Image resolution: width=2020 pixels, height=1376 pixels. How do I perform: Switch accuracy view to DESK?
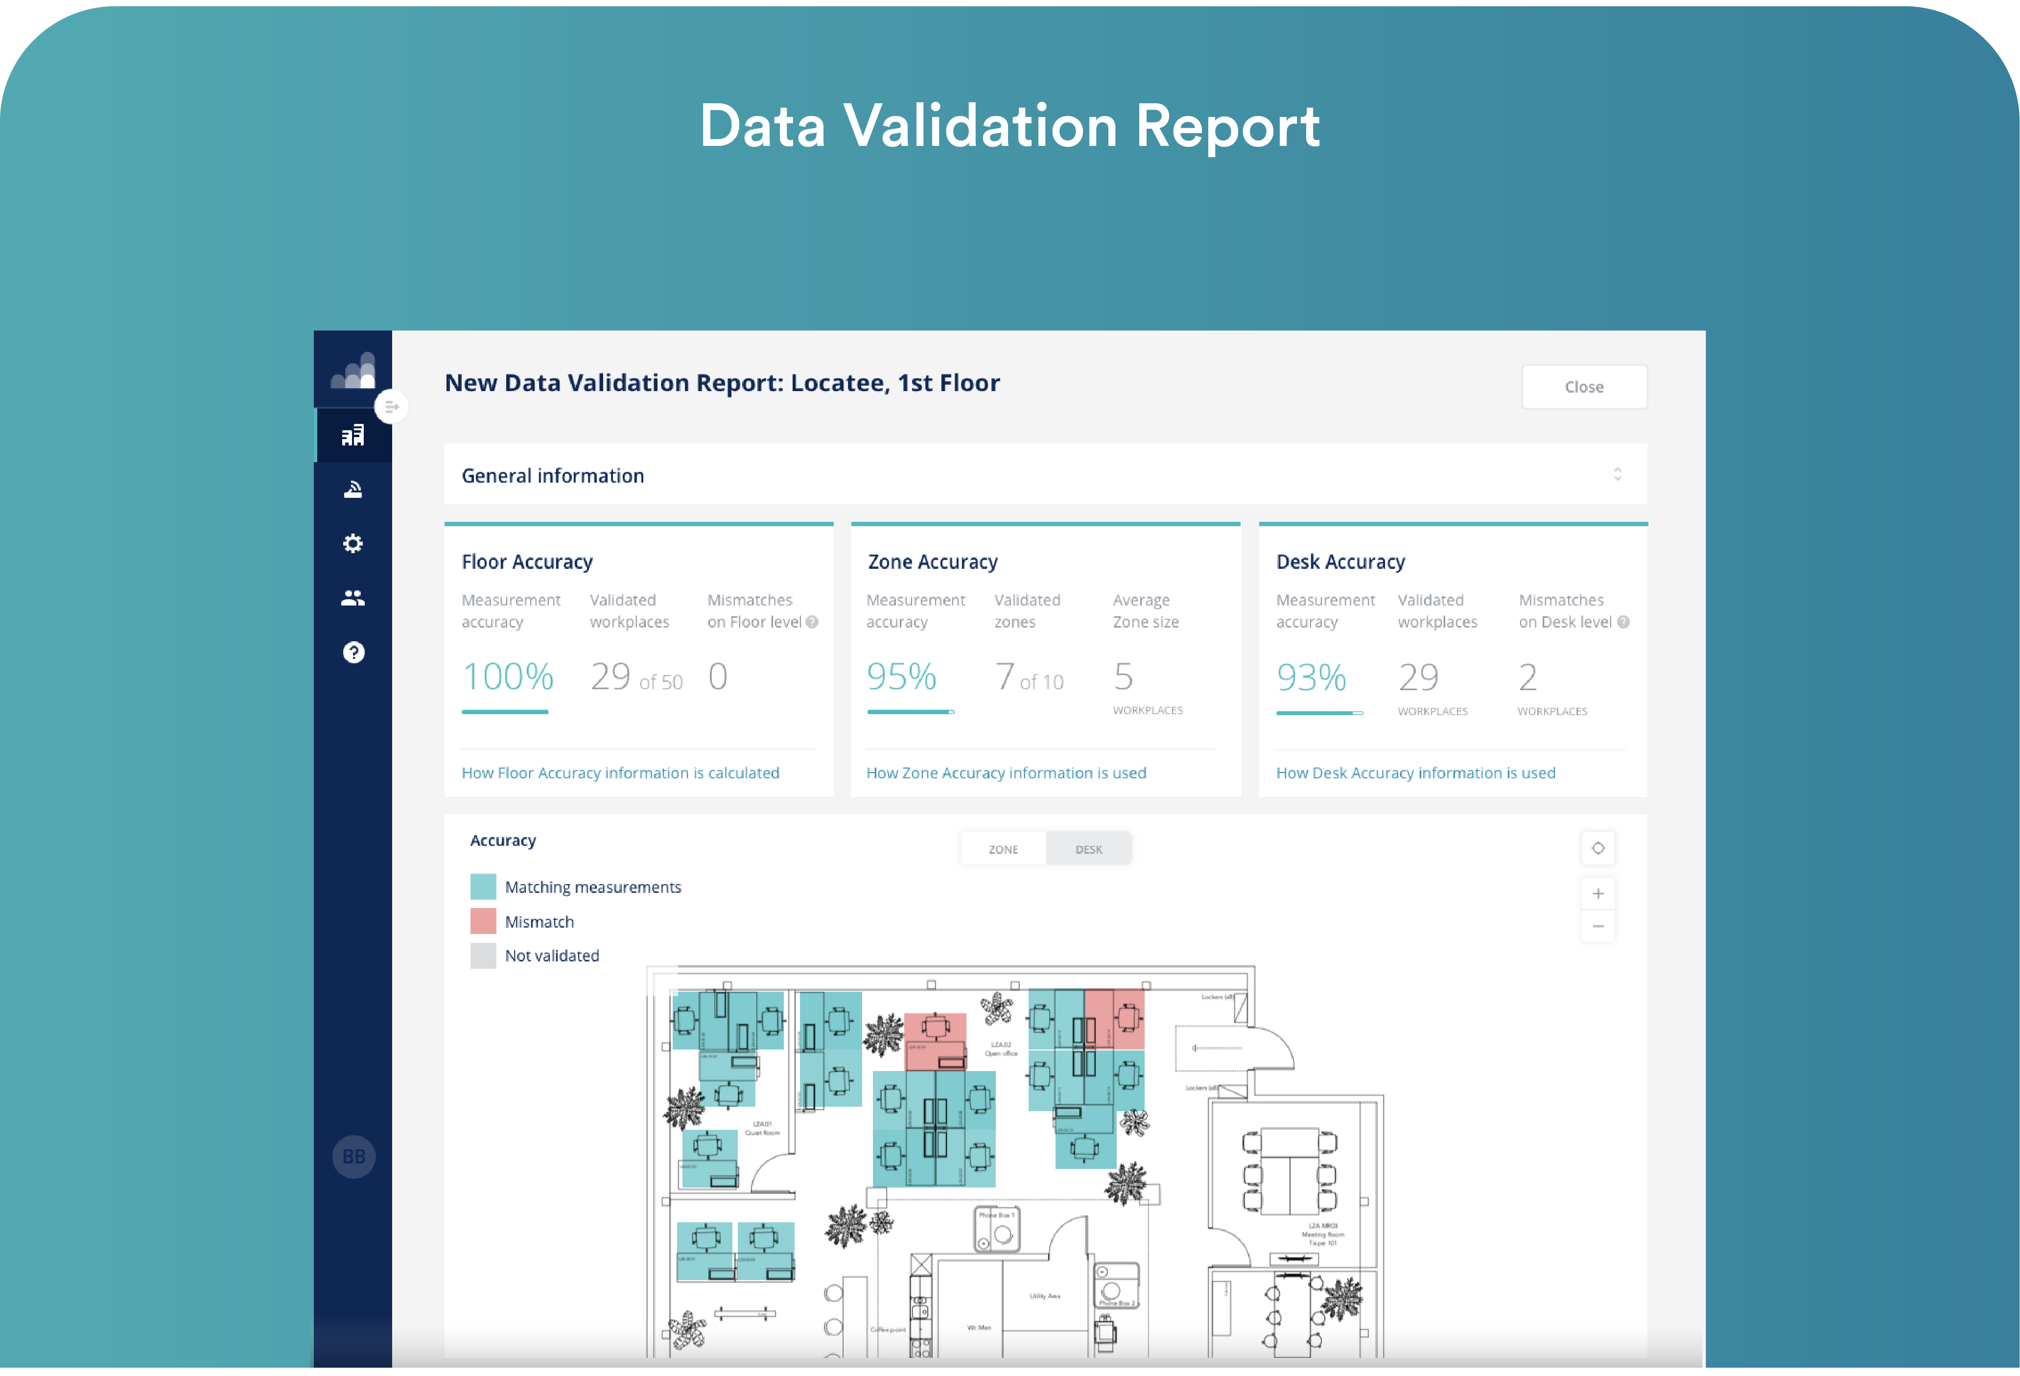click(1088, 849)
